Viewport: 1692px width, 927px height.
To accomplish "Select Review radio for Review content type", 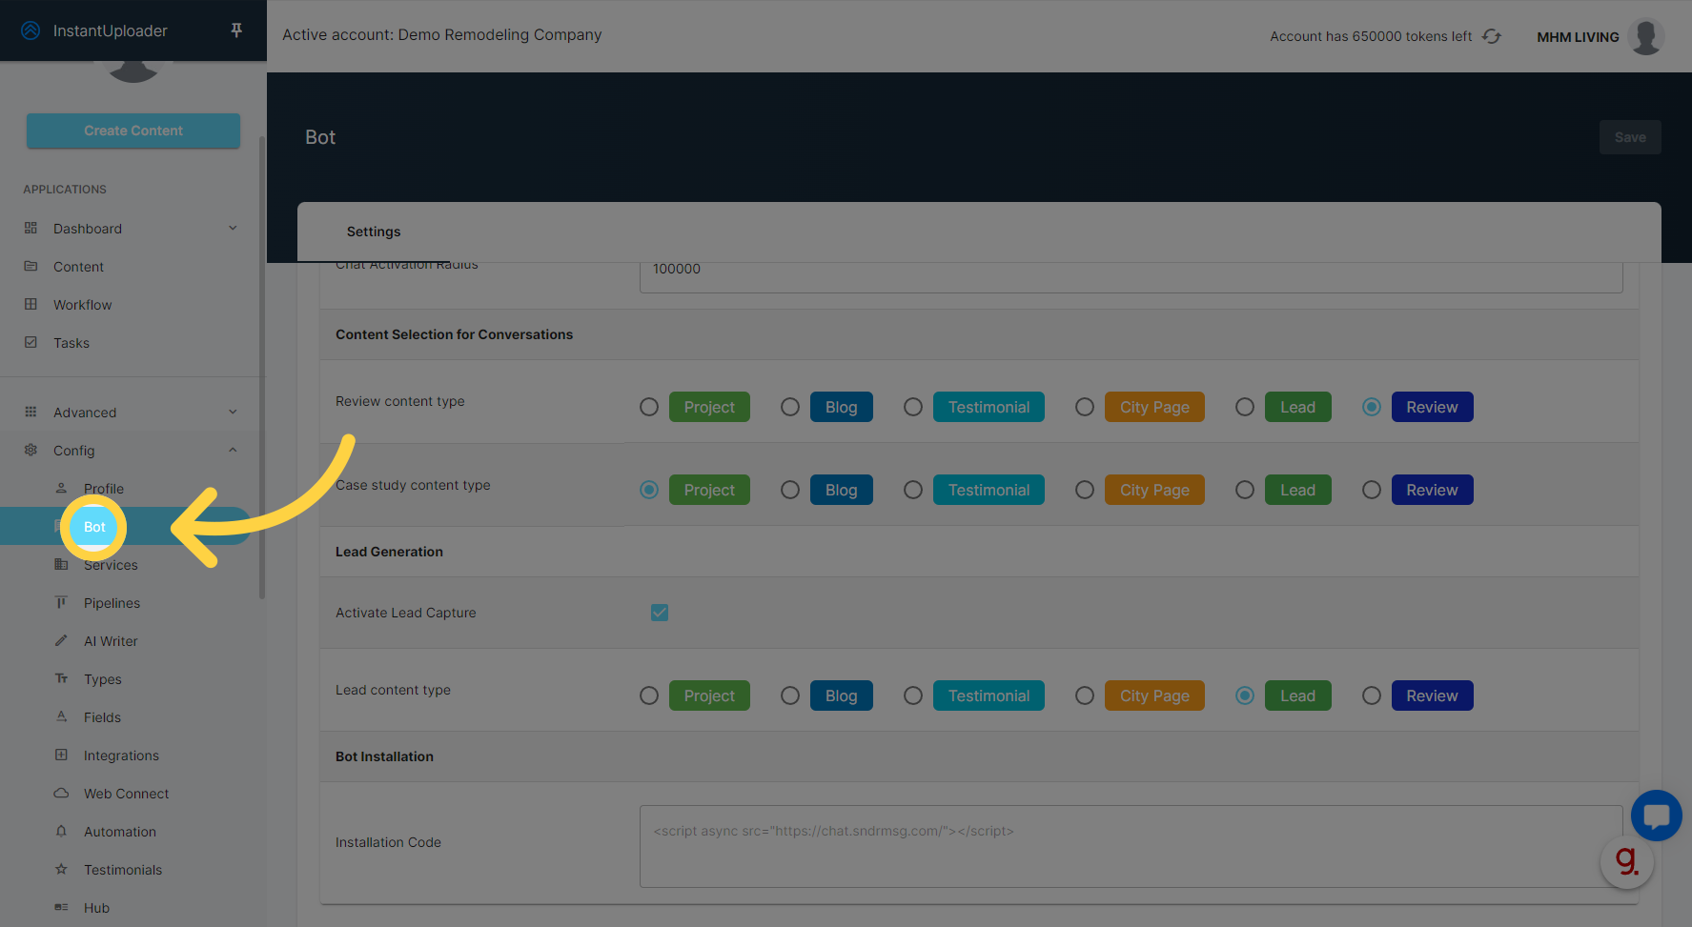I will pos(1372,407).
